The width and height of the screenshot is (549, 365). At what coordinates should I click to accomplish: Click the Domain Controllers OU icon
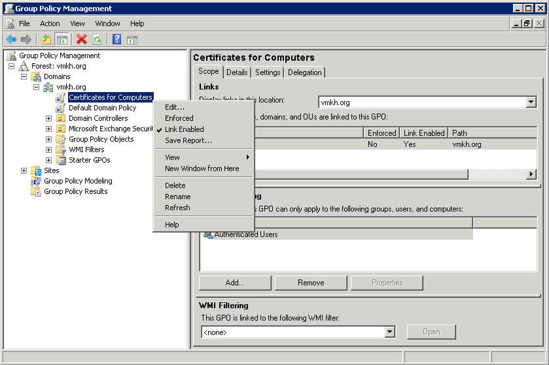pos(61,118)
